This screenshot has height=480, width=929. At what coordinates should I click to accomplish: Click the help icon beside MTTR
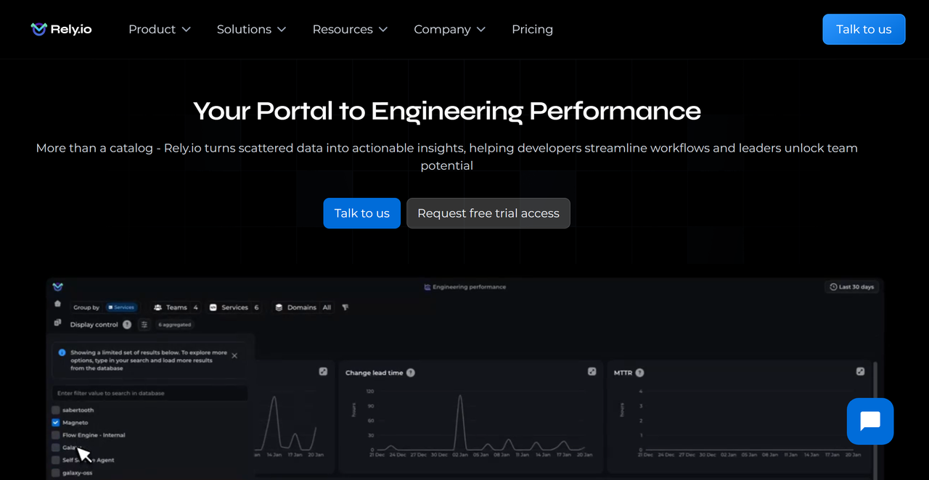[639, 373]
